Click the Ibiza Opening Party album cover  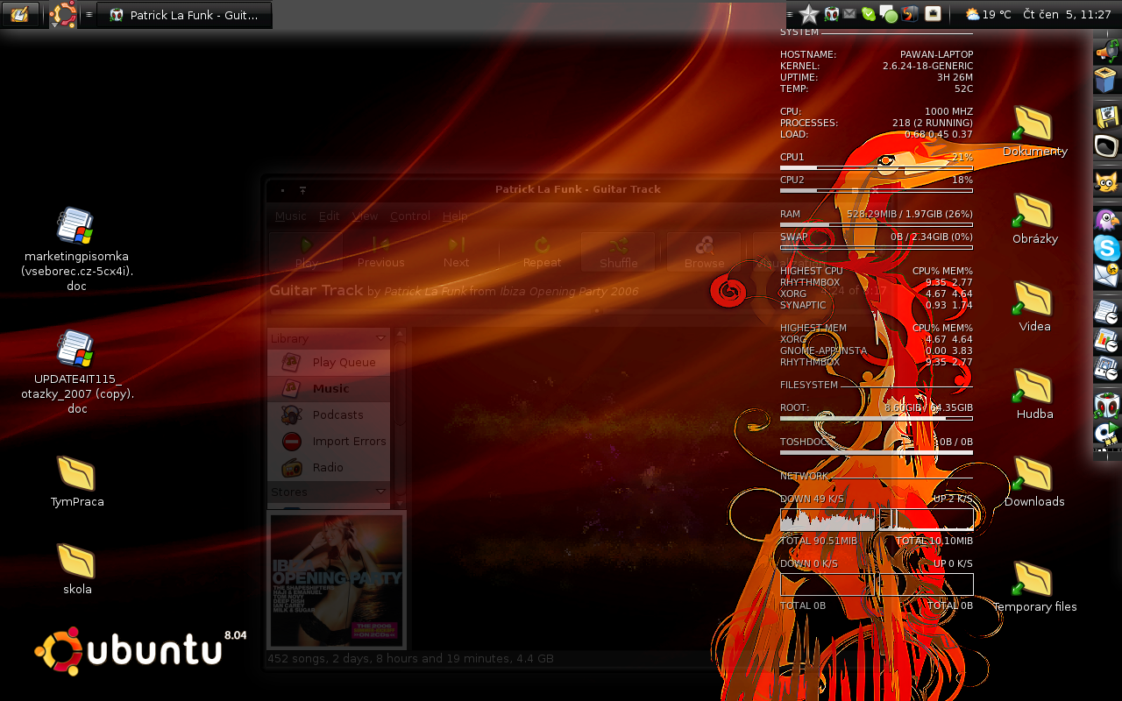[337, 580]
